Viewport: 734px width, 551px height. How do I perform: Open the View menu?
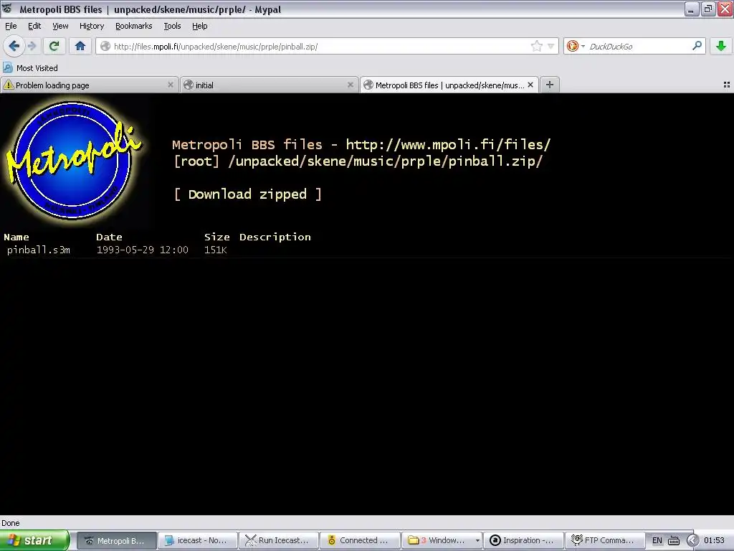click(x=60, y=26)
